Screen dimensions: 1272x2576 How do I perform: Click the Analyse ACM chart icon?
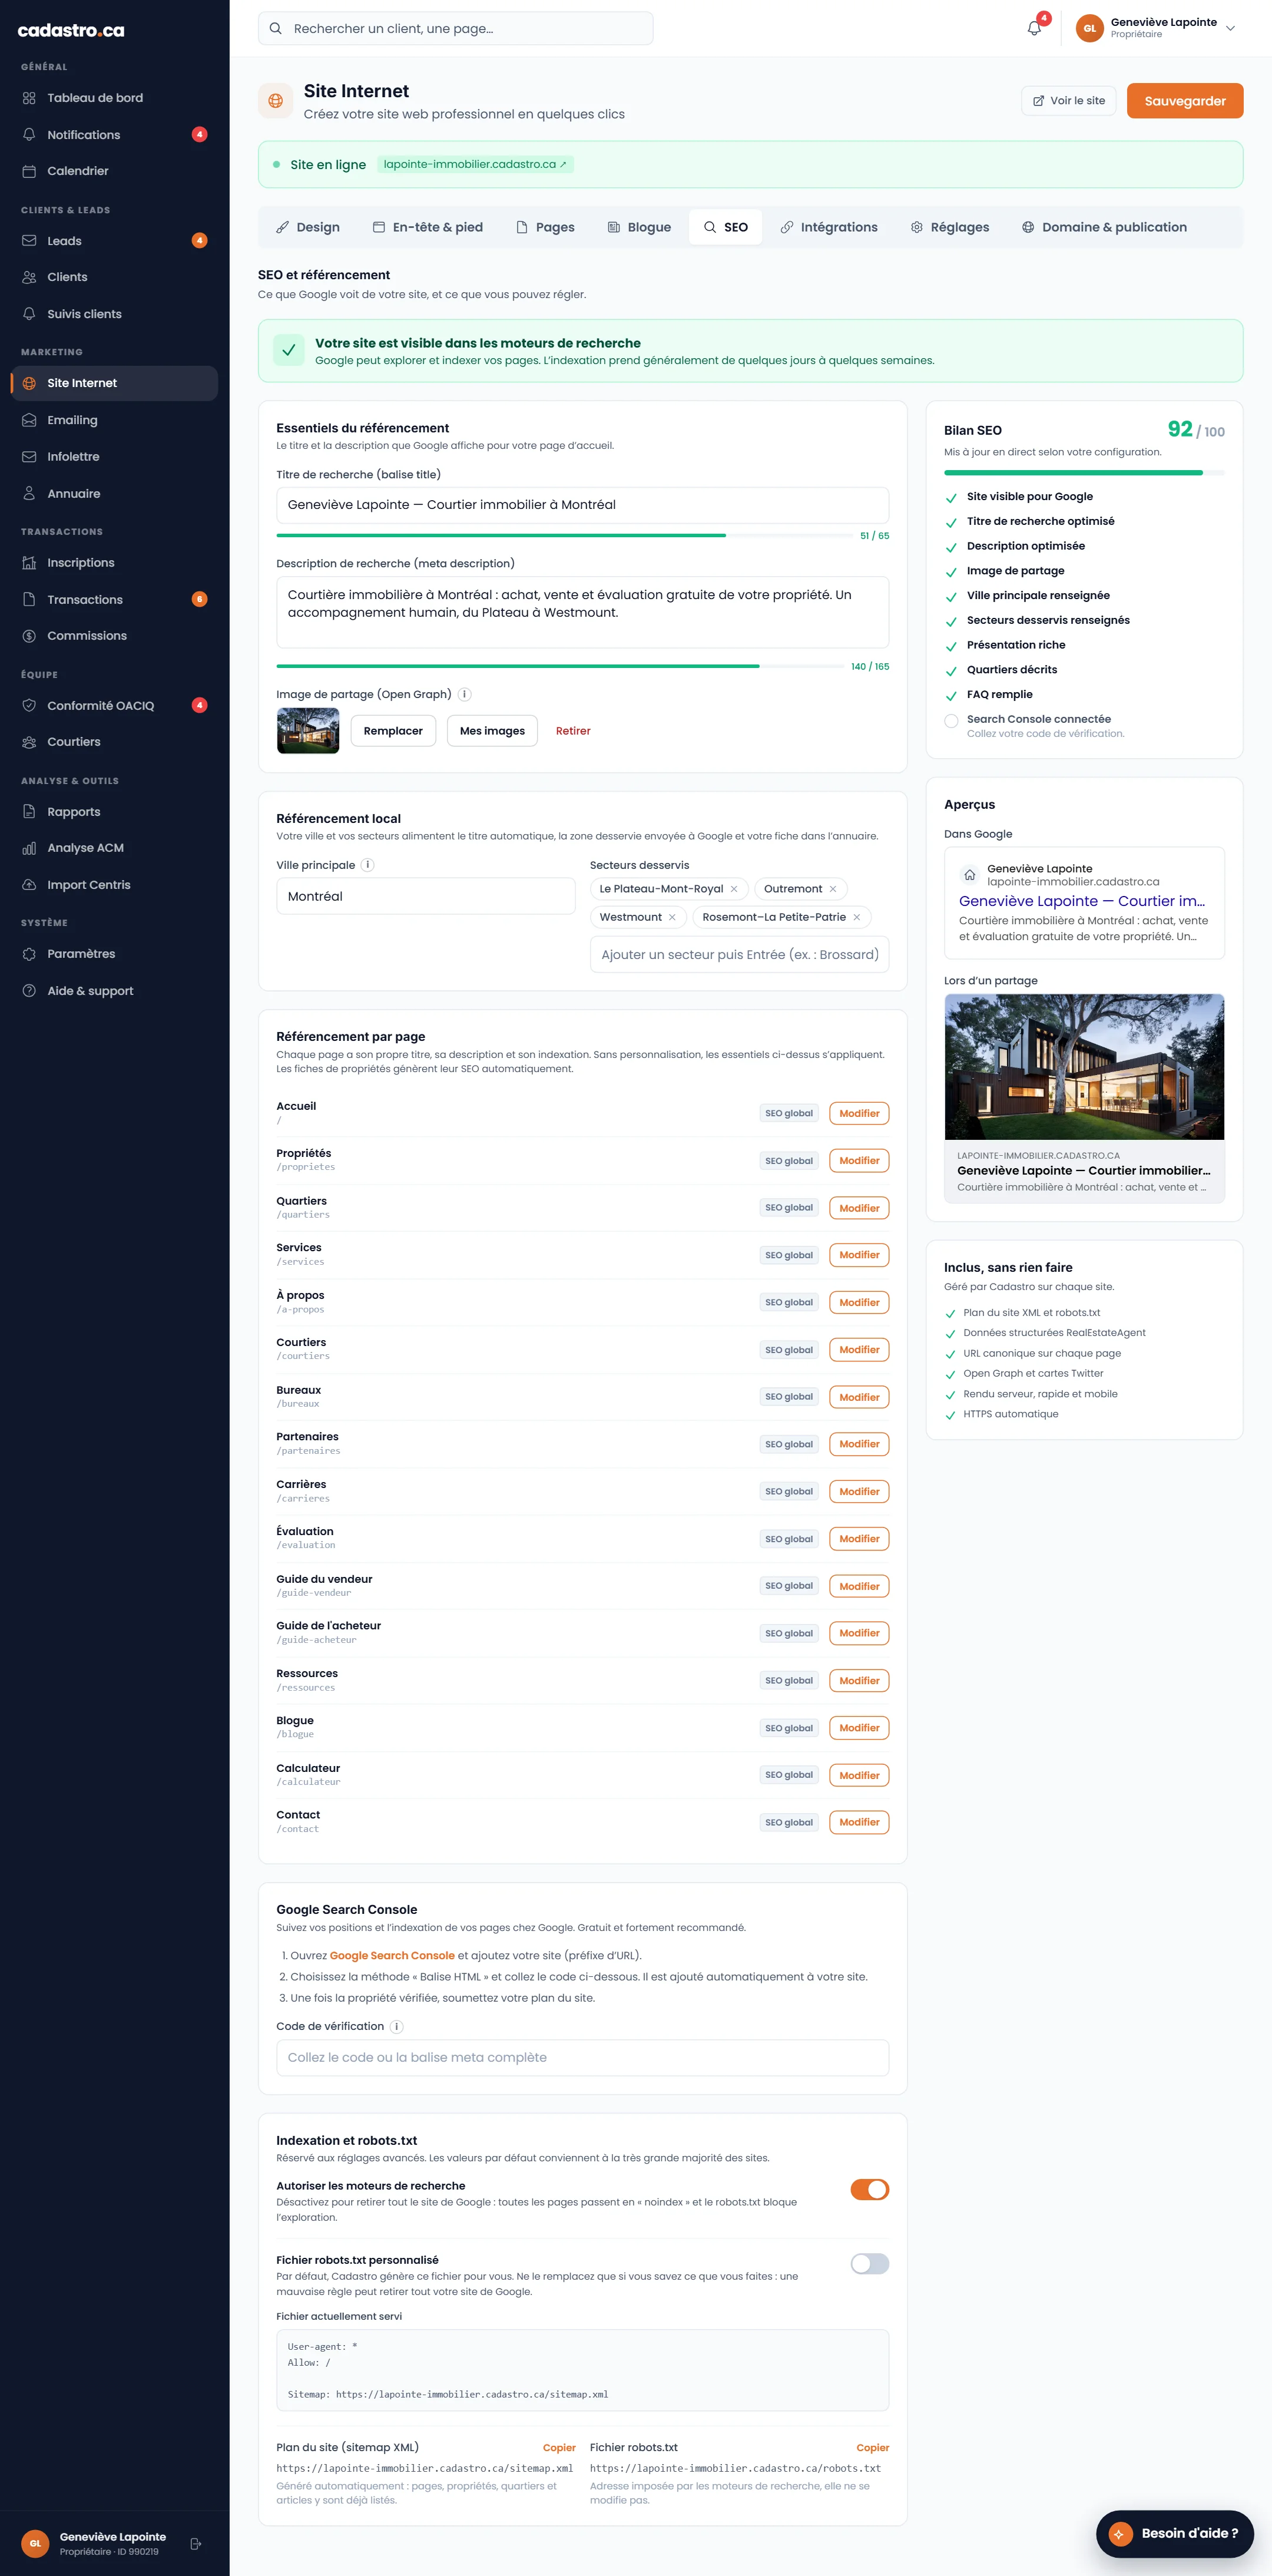(29, 848)
